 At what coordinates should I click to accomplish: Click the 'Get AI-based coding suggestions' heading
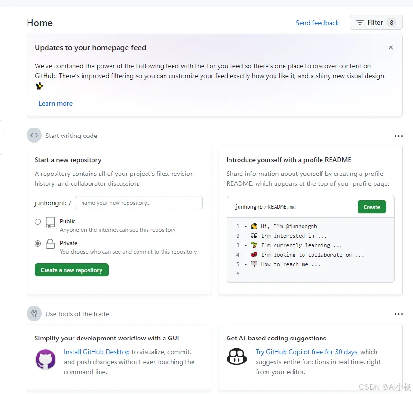276,338
